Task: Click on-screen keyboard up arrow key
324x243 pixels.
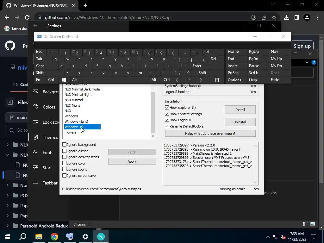Action: 189,72
